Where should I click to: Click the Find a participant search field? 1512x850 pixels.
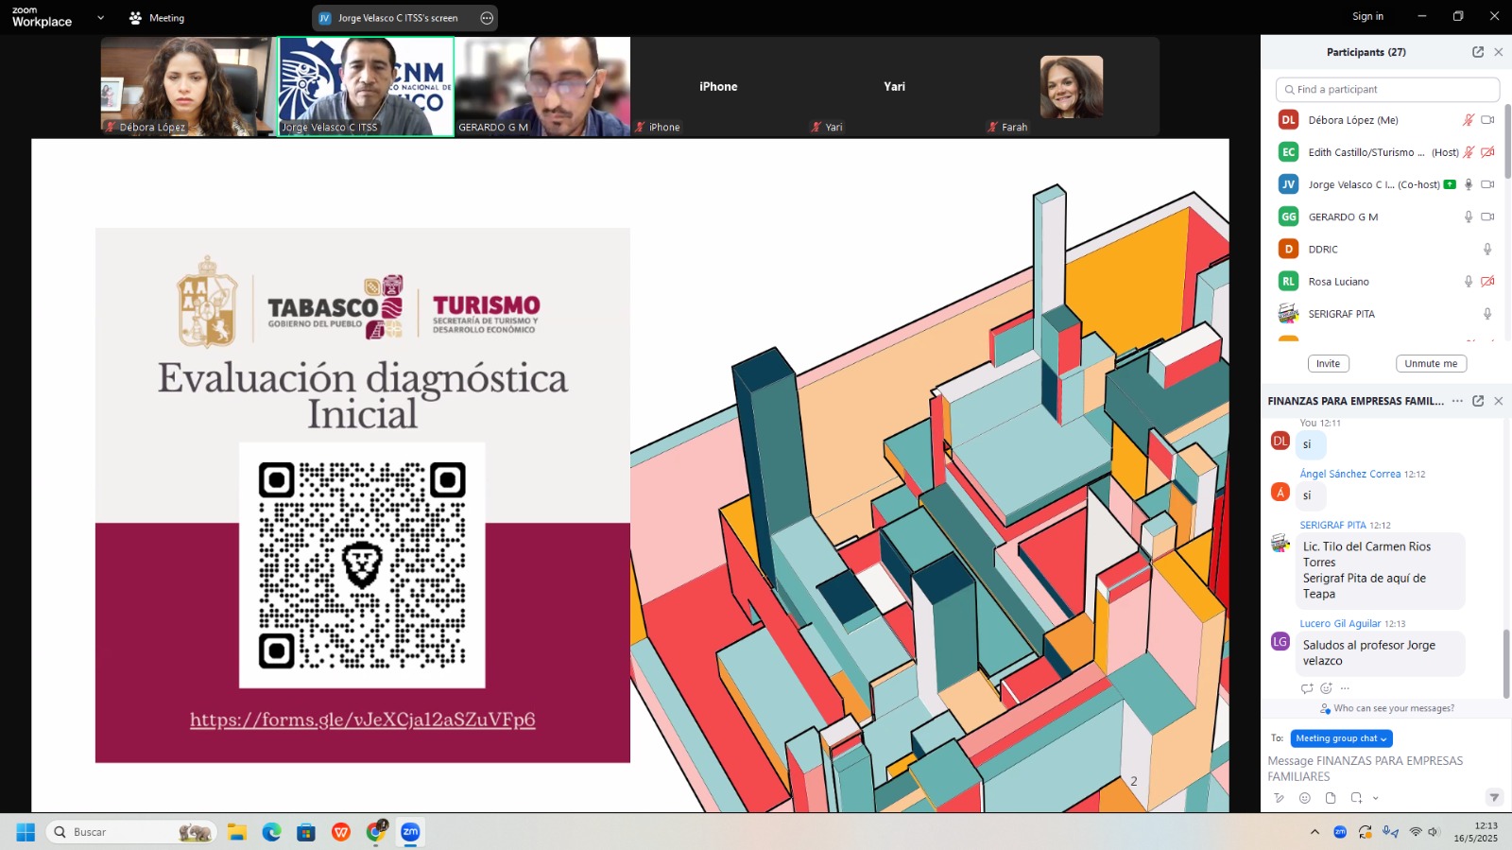tap(1387, 89)
